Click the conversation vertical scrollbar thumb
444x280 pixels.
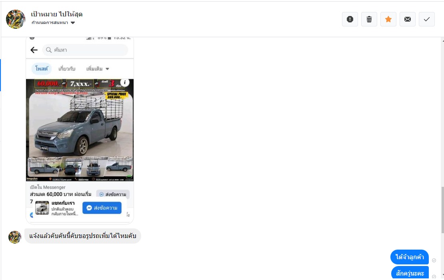tap(442, 210)
